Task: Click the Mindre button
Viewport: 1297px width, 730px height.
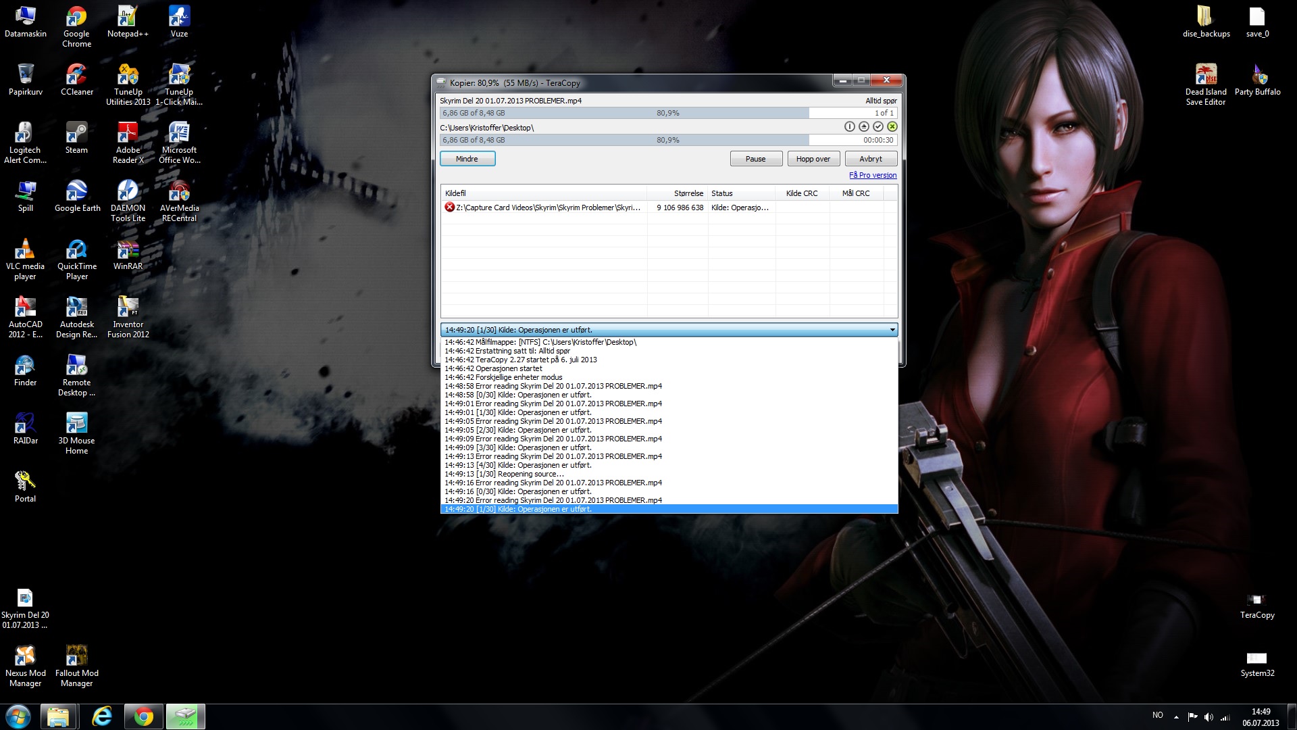Action: tap(467, 159)
